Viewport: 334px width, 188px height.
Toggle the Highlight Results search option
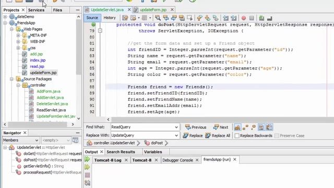[x=261, y=127]
